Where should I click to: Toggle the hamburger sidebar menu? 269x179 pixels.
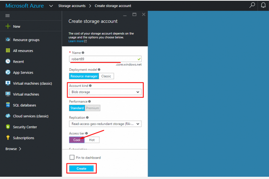[x=8, y=16]
